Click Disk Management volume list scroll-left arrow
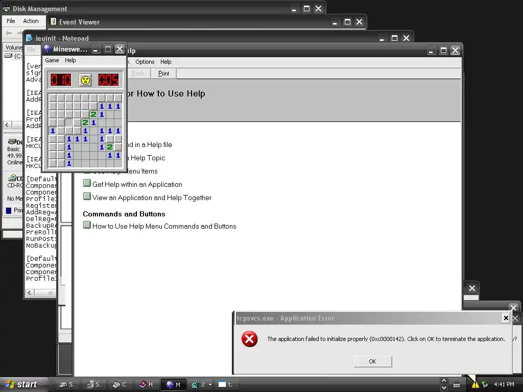The width and height of the screenshot is (523, 392). pyautogui.click(x=7, y=125)
